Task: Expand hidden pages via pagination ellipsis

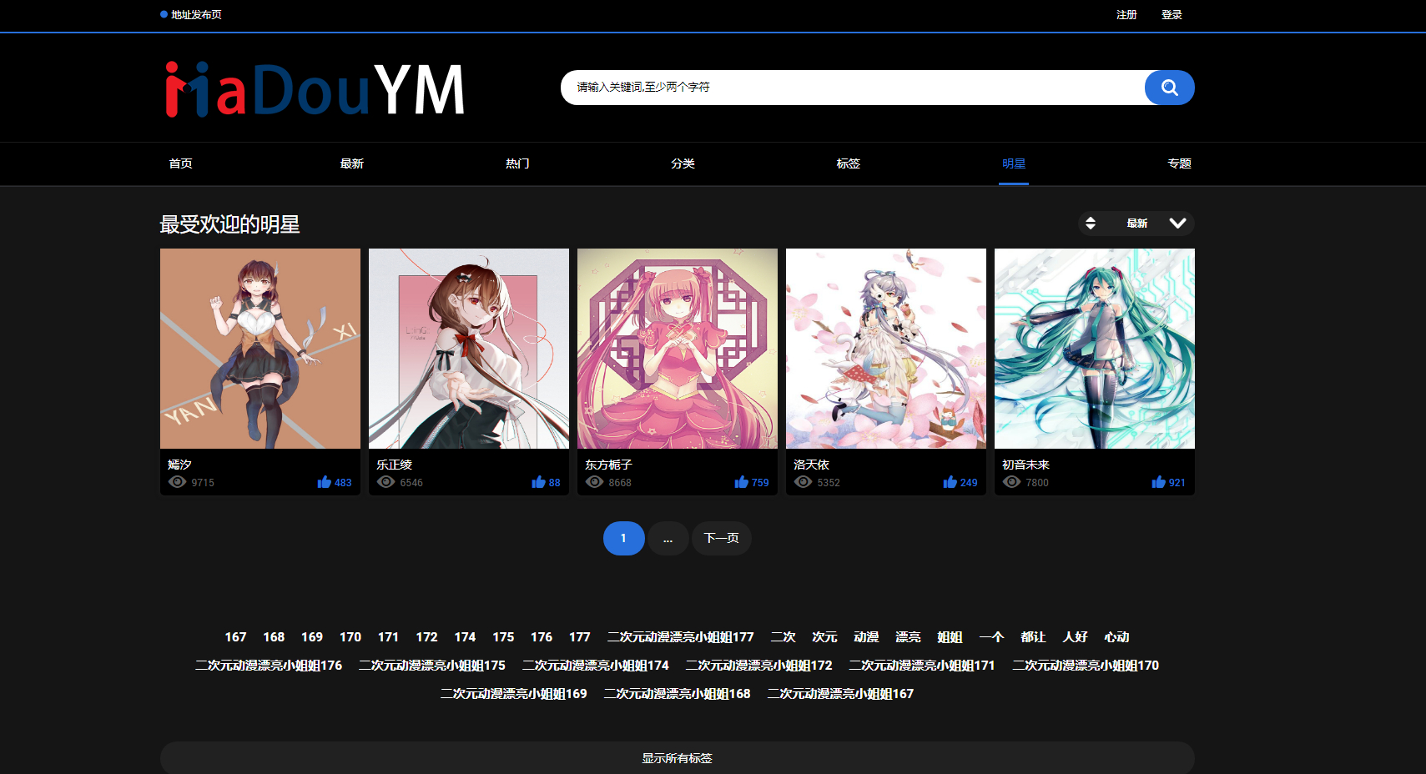Action: point(668,538)
